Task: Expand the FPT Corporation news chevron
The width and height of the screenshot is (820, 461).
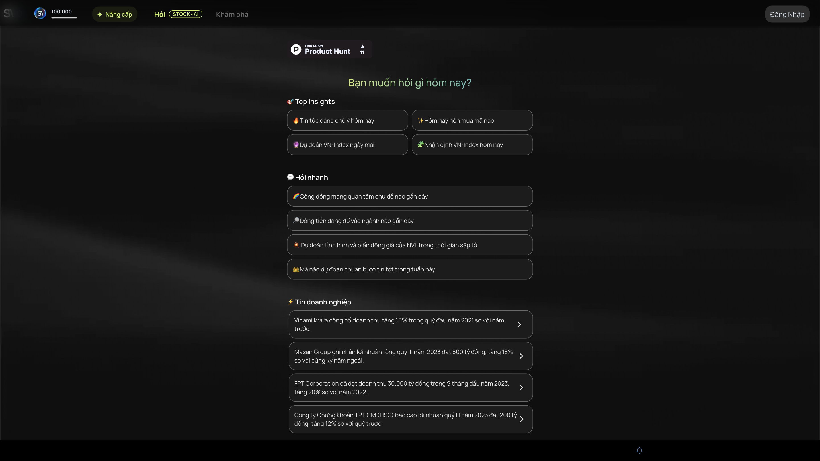Action: 521,387
